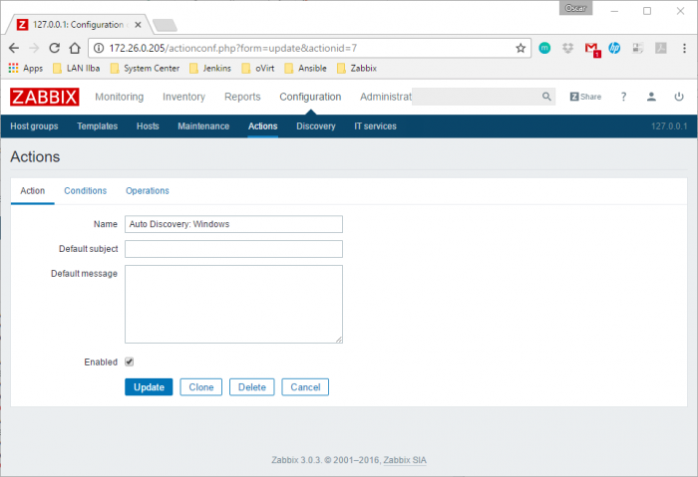
Task: Click the HP extension icon
Action: 614,48
